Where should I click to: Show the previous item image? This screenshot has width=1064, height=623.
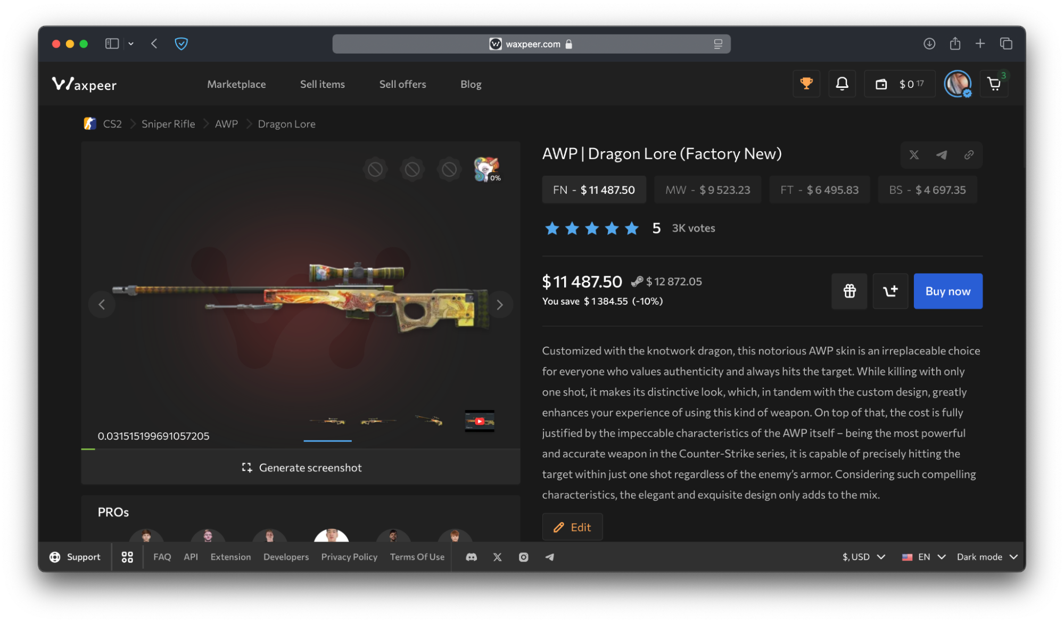(x=102, y=305)
